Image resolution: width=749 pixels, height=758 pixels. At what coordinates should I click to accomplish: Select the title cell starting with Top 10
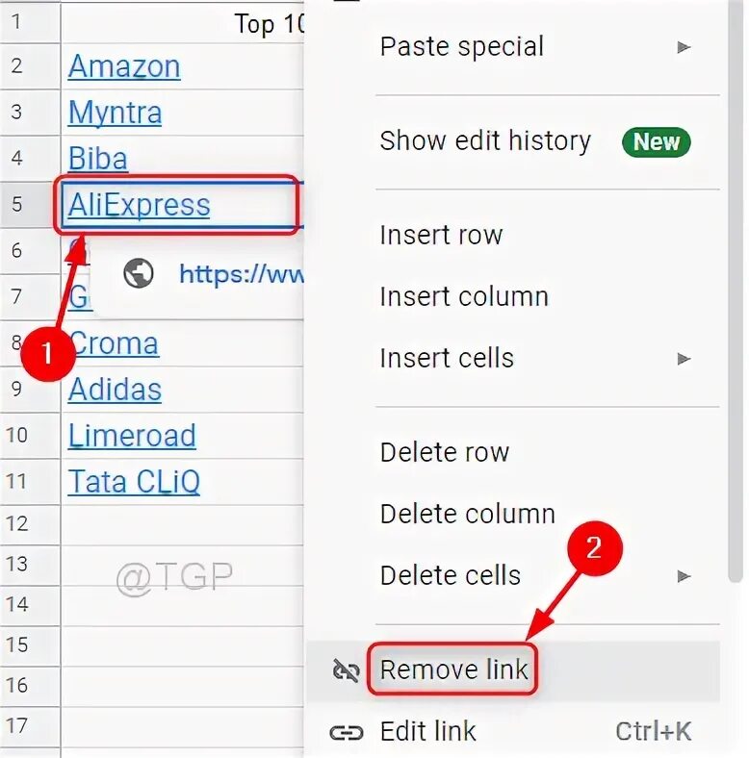click(x=182, y=23)
